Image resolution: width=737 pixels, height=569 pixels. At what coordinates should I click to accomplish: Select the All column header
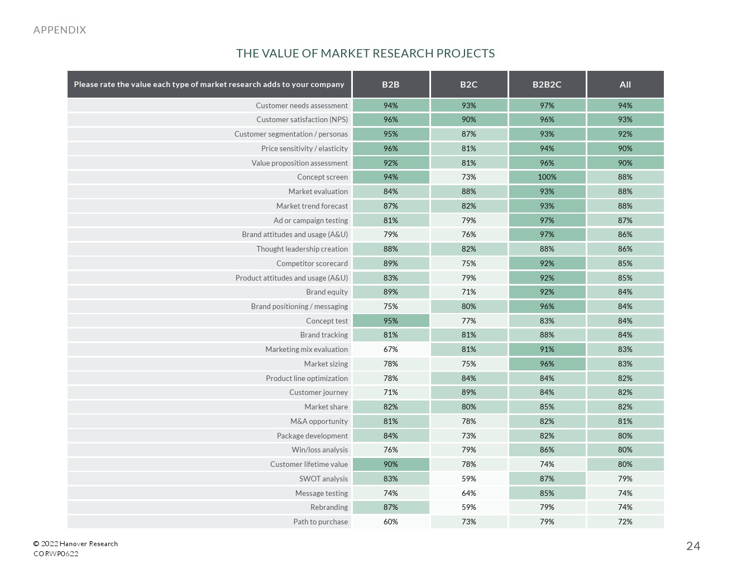(x=625, y=85)
